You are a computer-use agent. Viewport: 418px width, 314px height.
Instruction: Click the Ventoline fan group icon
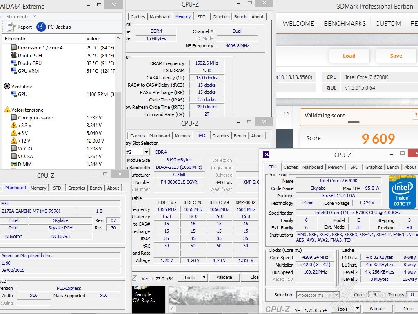pos(7,86)
